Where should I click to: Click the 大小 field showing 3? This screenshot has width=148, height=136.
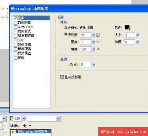coord(130,35)
